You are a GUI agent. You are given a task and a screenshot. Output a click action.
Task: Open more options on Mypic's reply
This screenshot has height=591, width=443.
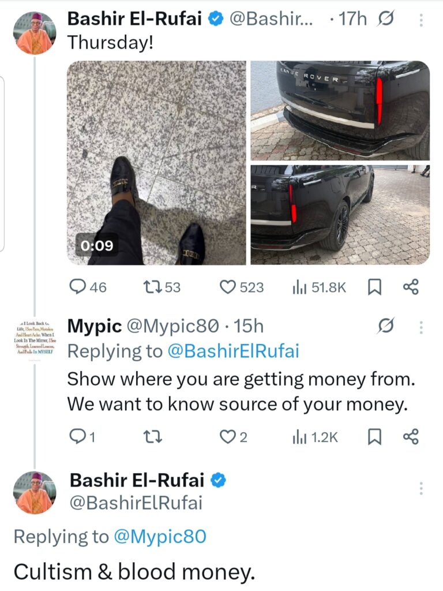click(422, 327)
